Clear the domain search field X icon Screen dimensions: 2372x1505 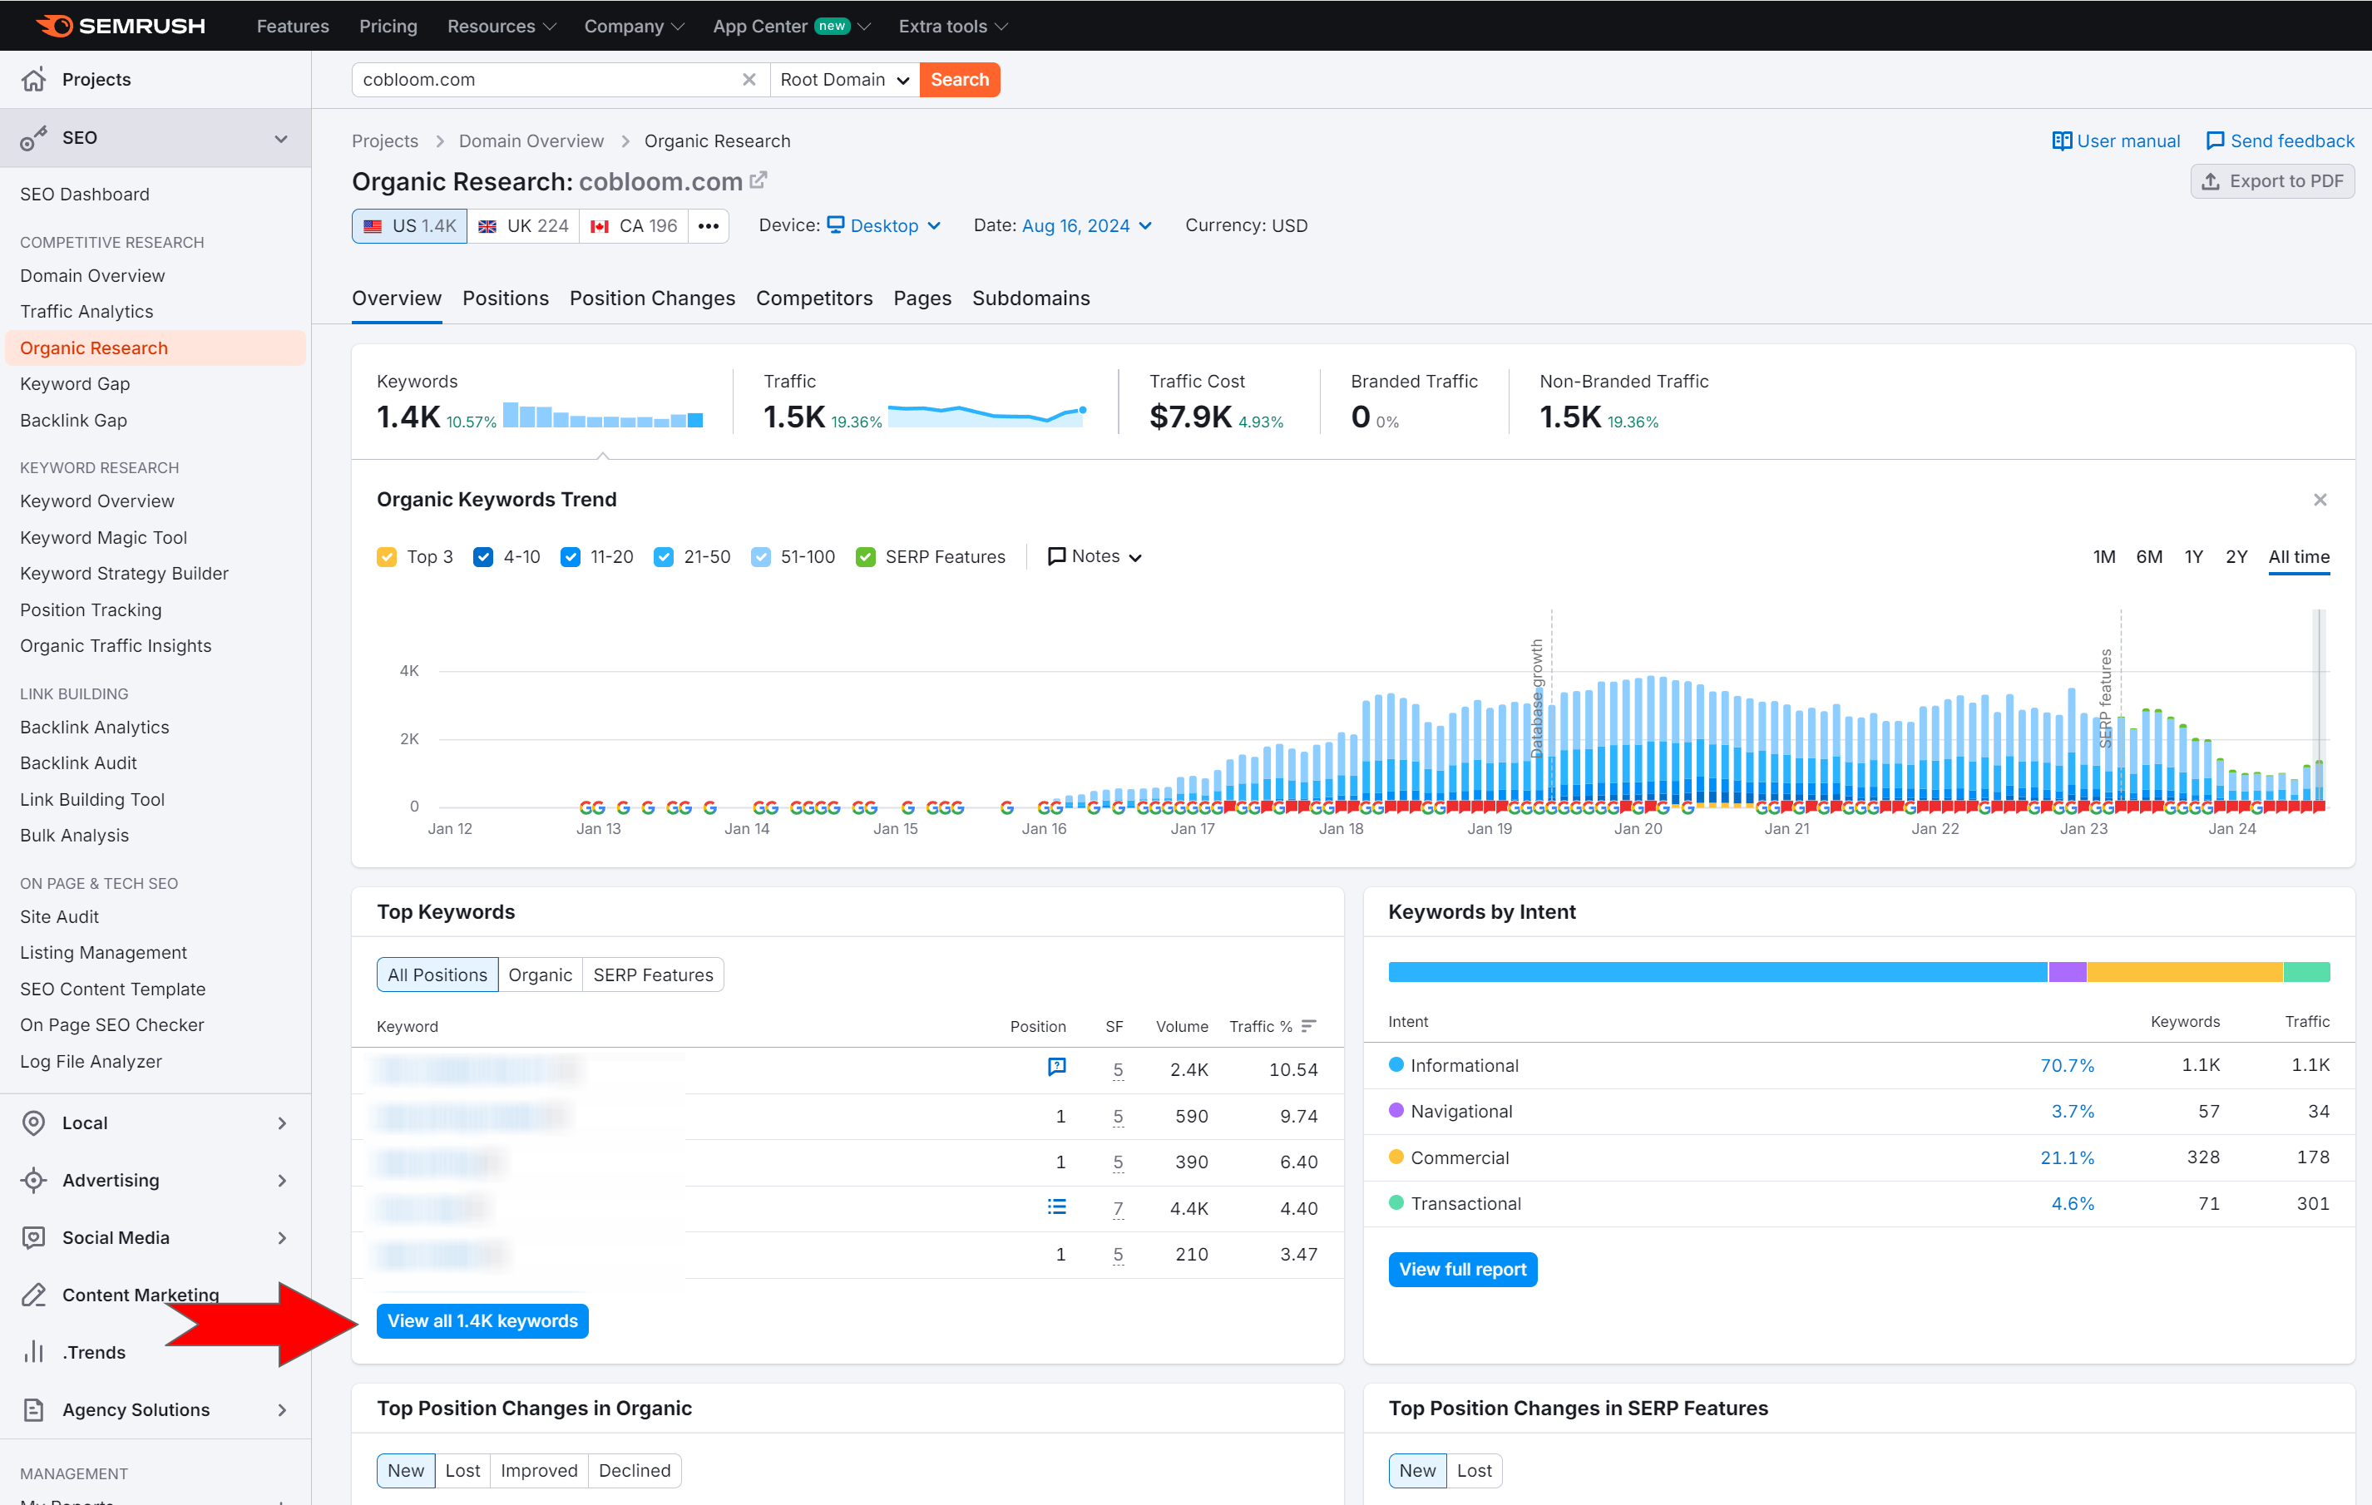click(749, 80)
